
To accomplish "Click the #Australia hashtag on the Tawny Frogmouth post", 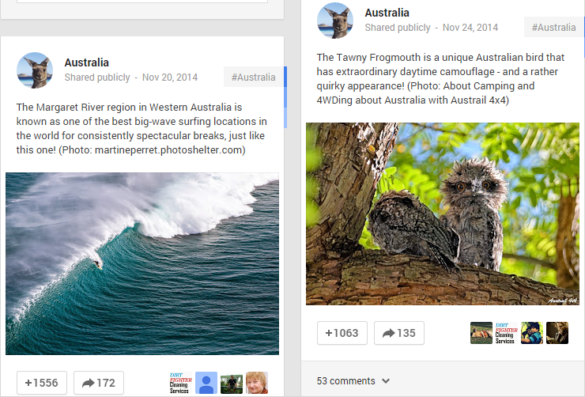I will point(553,27).
